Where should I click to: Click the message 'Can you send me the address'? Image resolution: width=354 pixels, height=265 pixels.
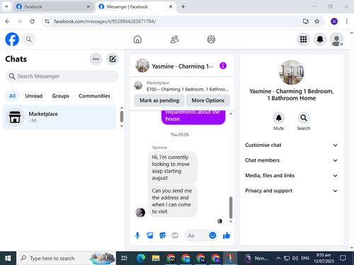tap(173, 201)
